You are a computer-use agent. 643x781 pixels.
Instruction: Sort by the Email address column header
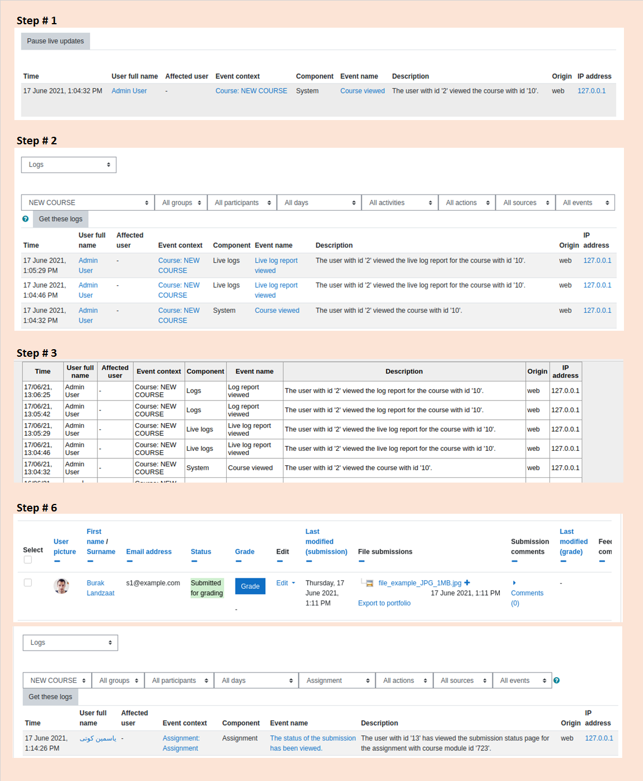149,552
